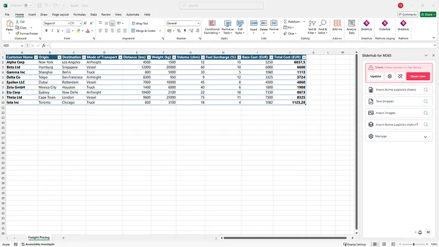Viewport: 439px width, 247px height.
Task: Open Total Cost (EUR) filter dropdown
Action: [304, 57]
